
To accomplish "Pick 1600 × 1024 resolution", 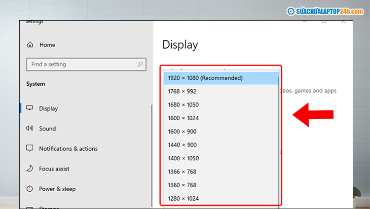I will point(221,118).
